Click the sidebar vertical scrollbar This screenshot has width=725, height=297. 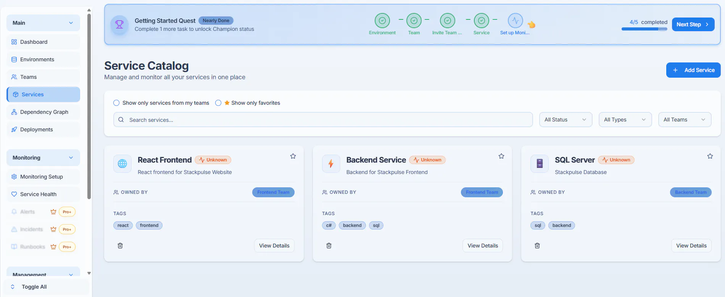click(x=89, y=107)
